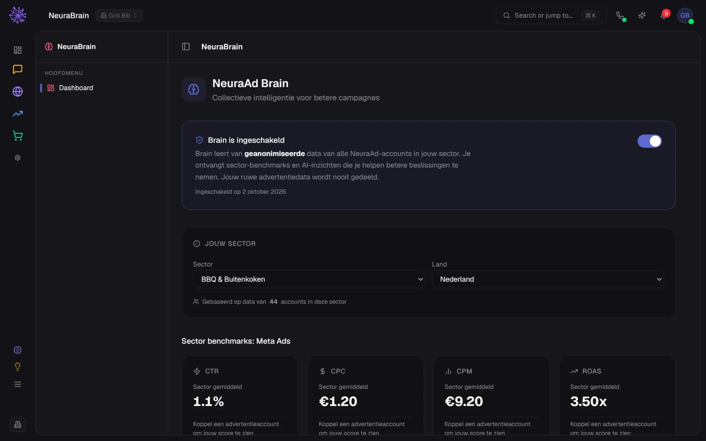Click NeuraBrain title in top bar
The height and width of the screenshot is (441, 706).
pos(69,15)
